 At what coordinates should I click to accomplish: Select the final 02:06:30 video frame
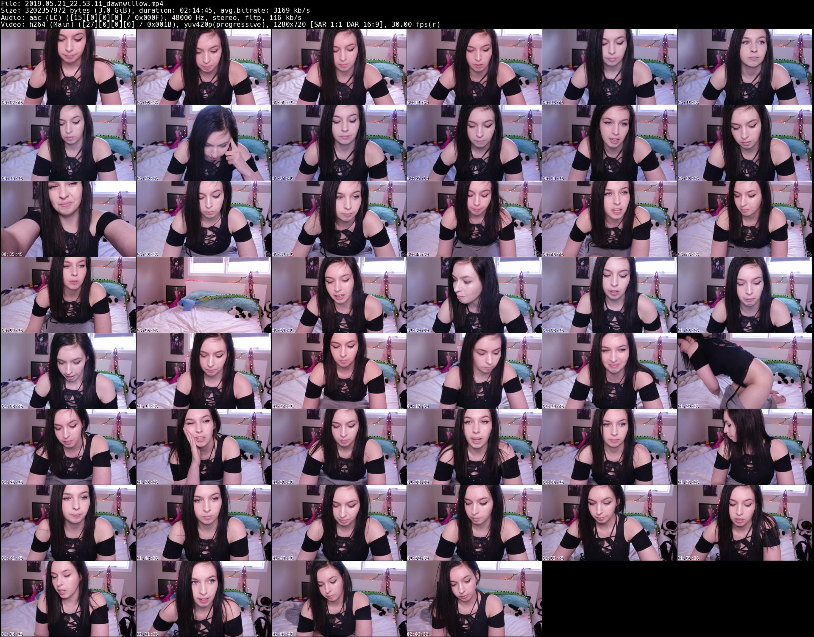474,599
